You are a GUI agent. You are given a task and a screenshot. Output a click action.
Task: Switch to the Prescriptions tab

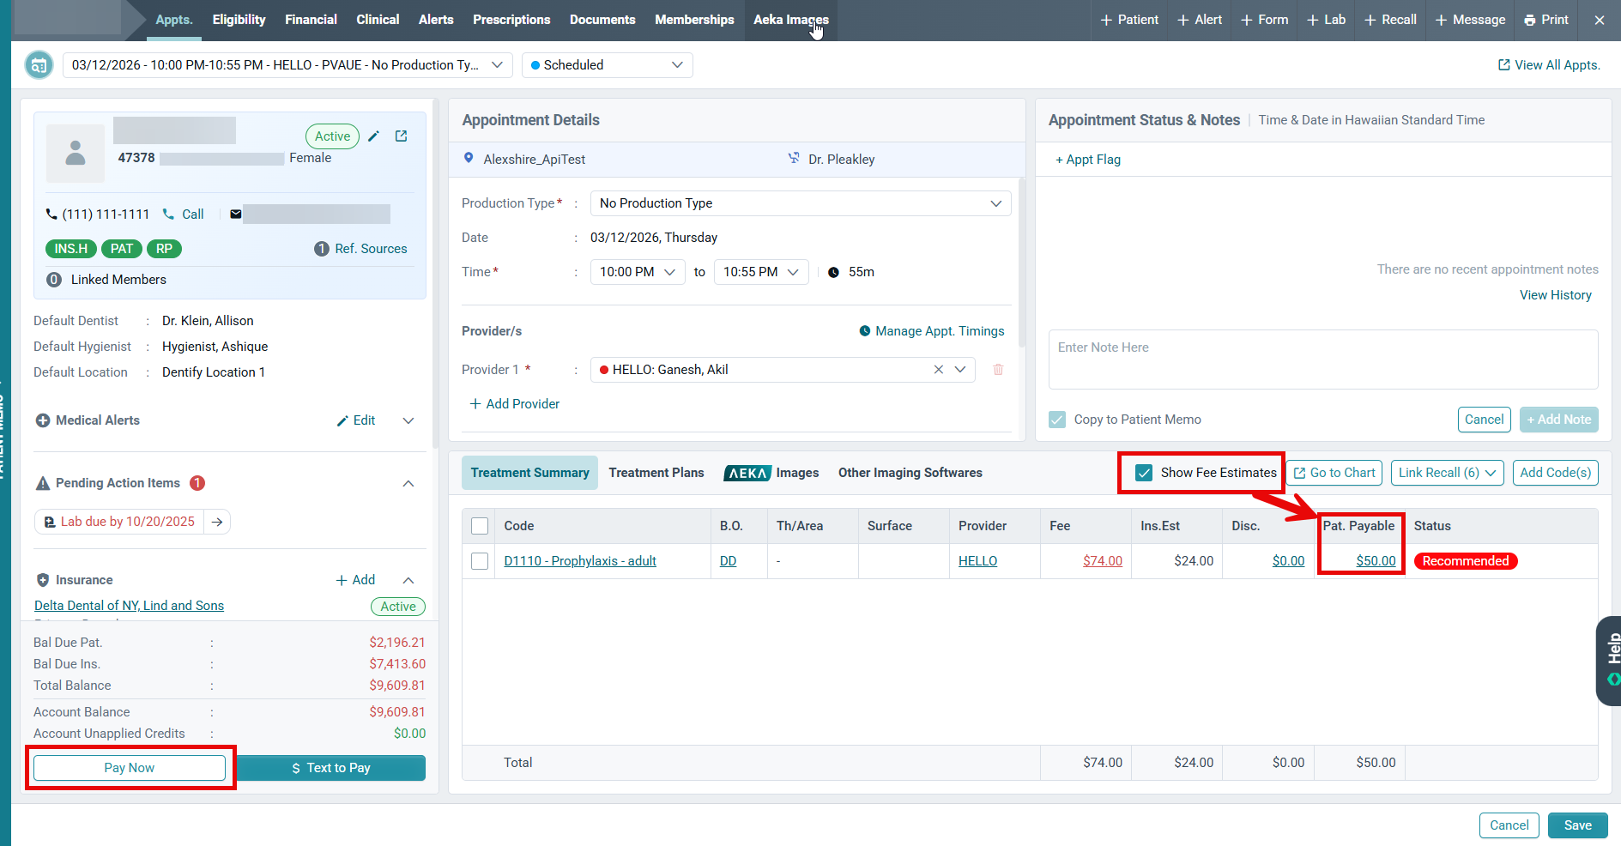pos(511,20)
